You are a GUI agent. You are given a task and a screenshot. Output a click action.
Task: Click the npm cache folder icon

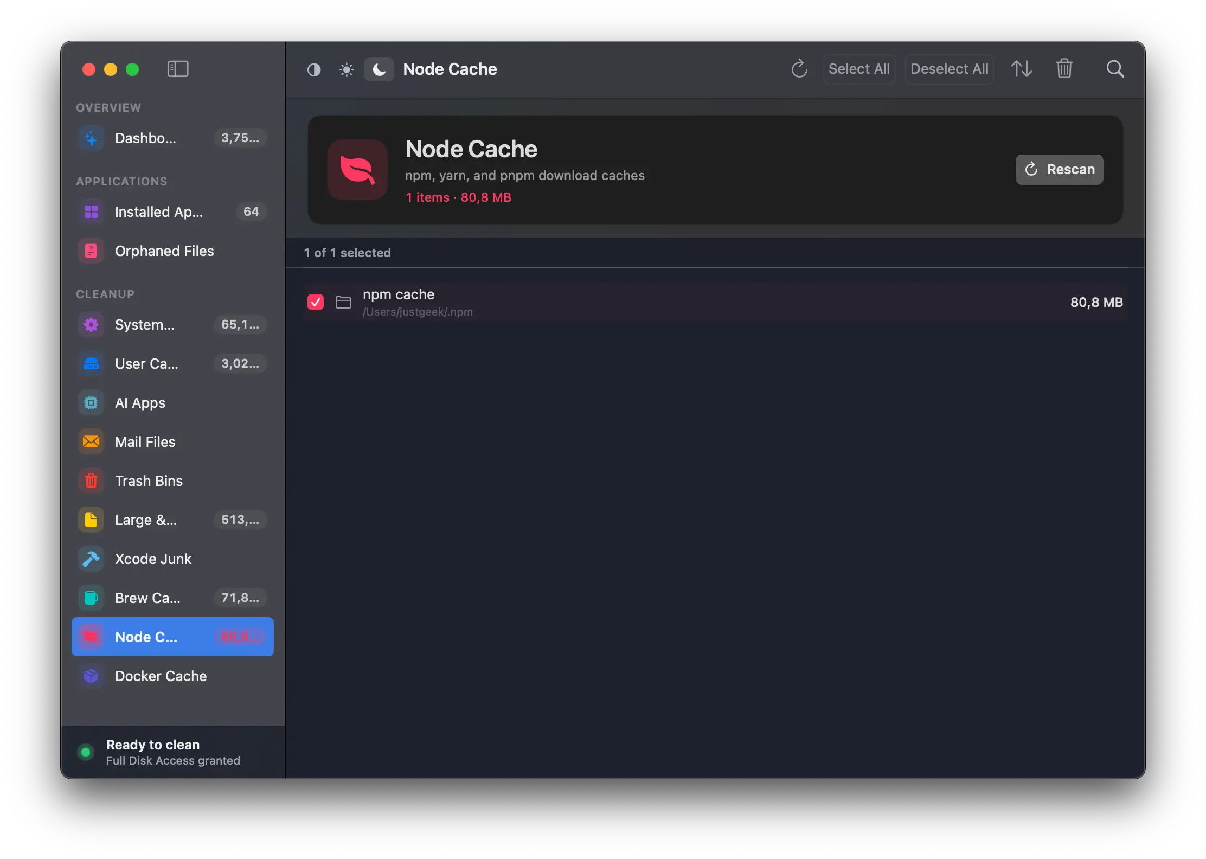(x=343, y=302)
